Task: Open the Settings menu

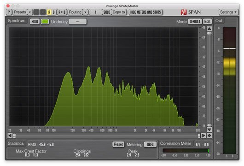Action: point(228,12)
